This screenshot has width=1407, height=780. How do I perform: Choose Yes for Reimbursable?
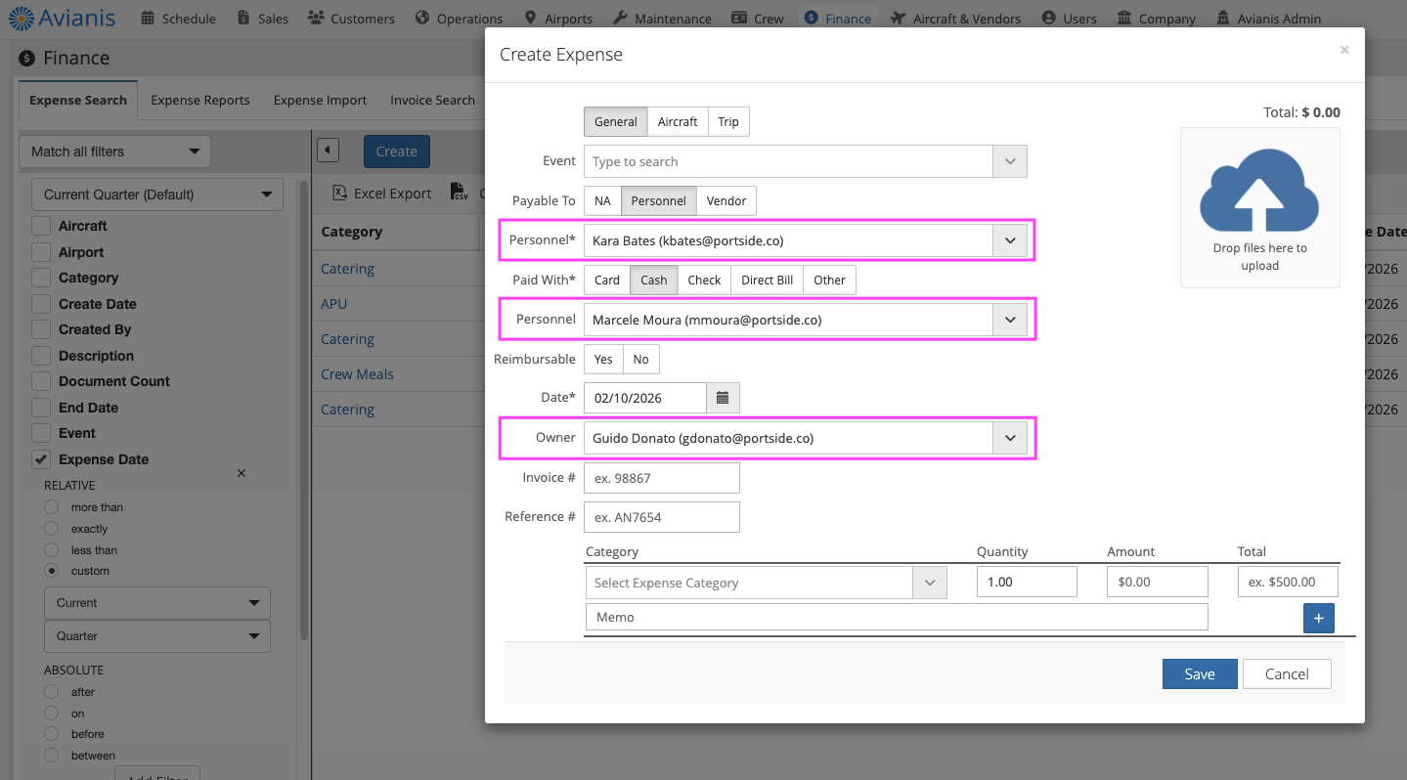coord(603,359)
